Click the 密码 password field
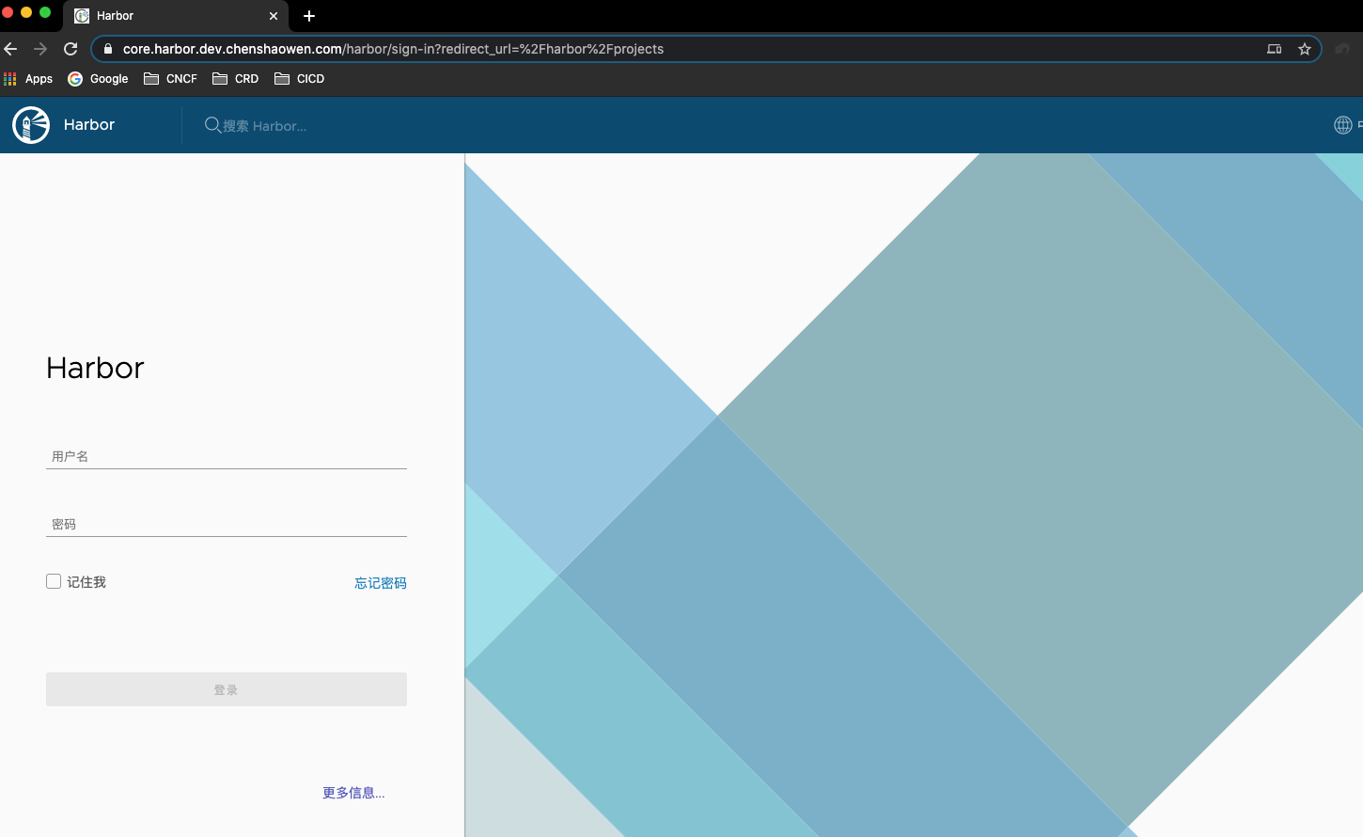 227,524
